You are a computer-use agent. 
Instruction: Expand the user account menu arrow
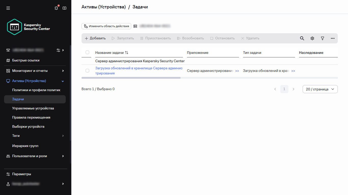coord(63,184)
